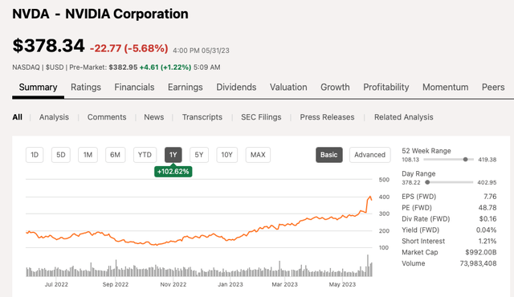
Task: Switch chart to 6M range
Action: [115, 155]
